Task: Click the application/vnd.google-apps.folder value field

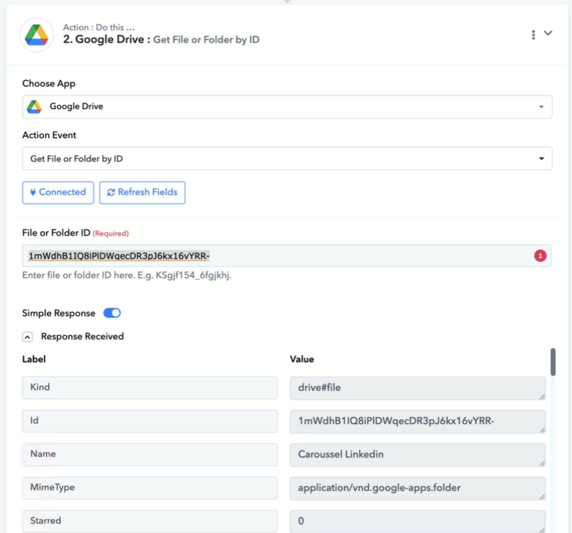Action: tap(418, 488)
